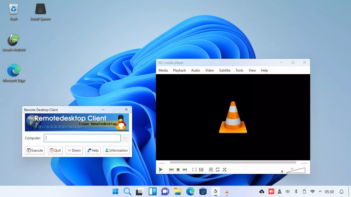Expand options with the Down button
Image resolution: width=351 pixels, height=197 pixels.
point(74,150)
